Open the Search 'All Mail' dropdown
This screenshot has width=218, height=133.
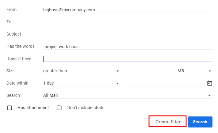point(128,95)
